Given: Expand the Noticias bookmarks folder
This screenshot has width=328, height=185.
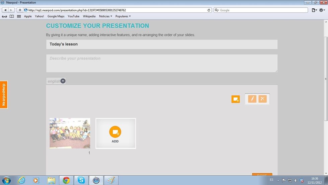Looking at the screenshot, I should [x=105, y=16].
